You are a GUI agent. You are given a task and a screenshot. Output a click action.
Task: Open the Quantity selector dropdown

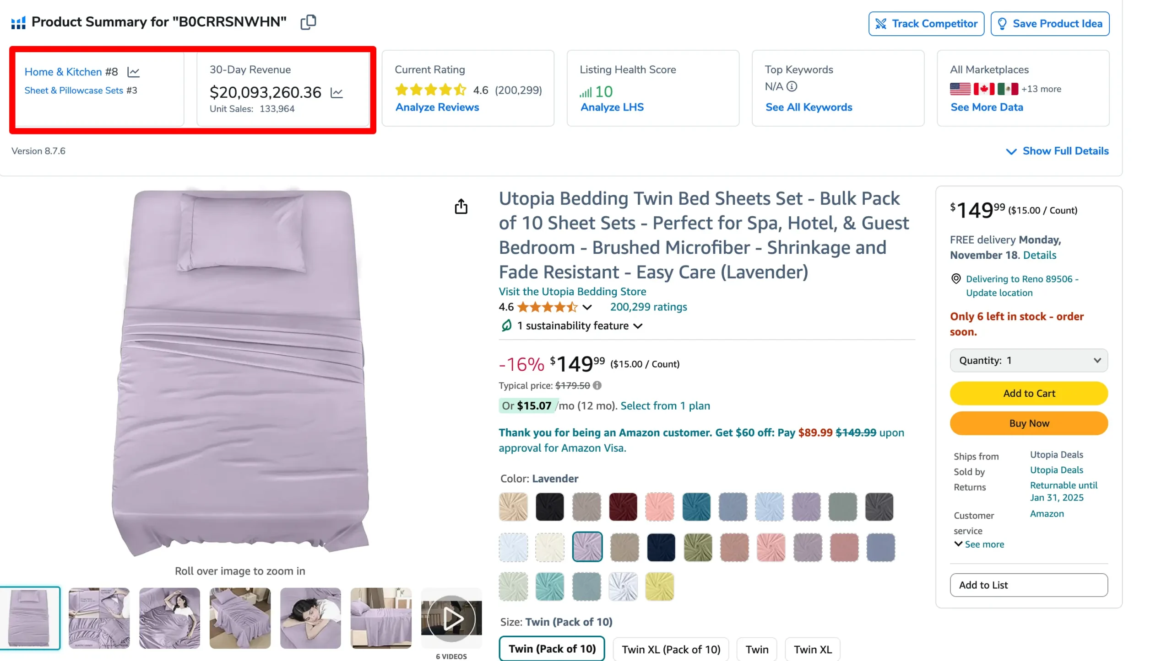(1029, 359)
